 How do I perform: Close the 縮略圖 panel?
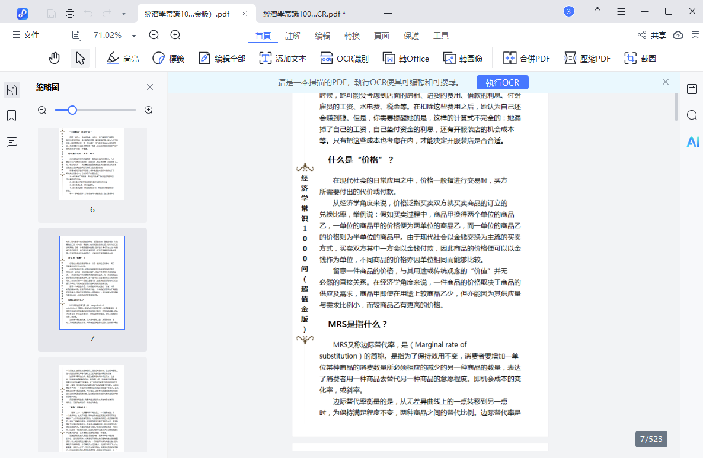click(x=150, y=87)
